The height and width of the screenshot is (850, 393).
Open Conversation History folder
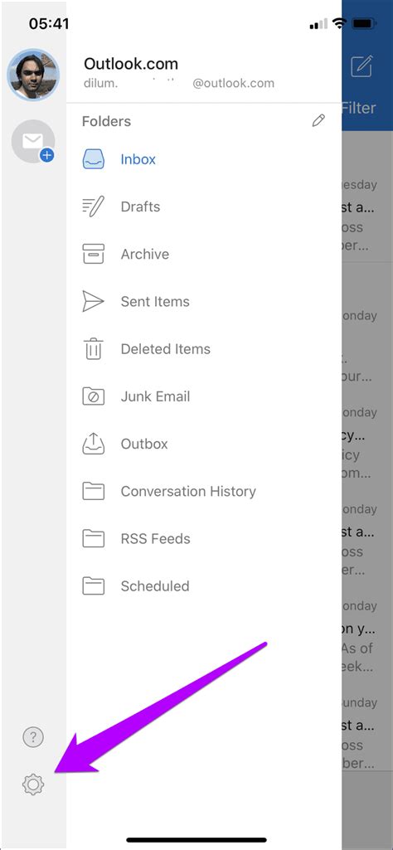tap(204, 491)
